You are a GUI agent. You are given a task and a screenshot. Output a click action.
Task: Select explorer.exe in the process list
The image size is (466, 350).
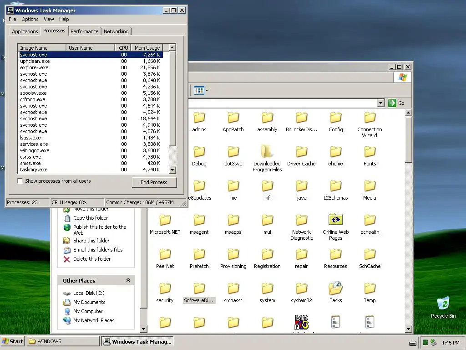tap(91, 67)
